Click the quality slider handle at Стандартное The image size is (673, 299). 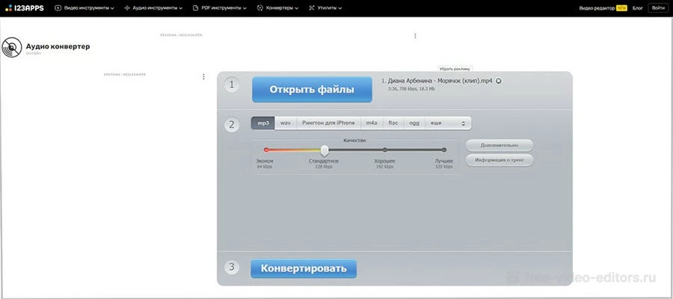pyautogui.click(x=325, y=150)
